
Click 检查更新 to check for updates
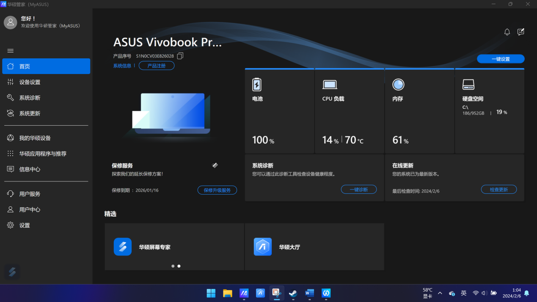pyautogui.click(x=498, y=189)
